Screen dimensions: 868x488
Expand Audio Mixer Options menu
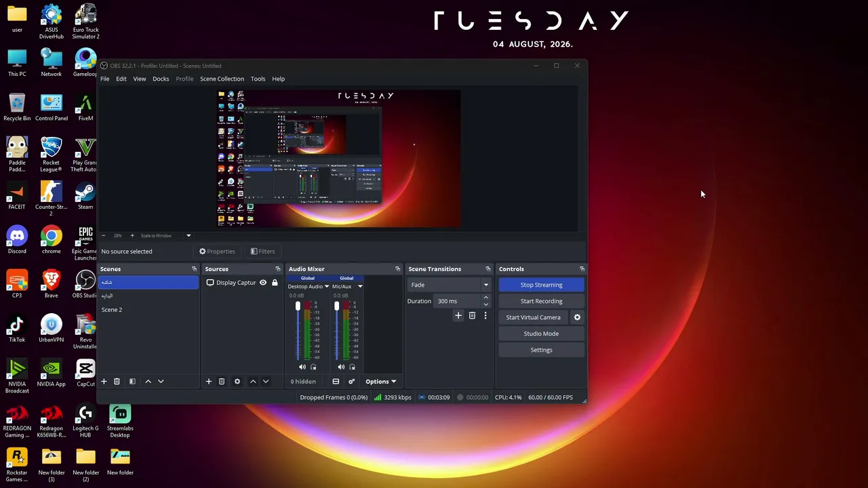tap(380, 382)
